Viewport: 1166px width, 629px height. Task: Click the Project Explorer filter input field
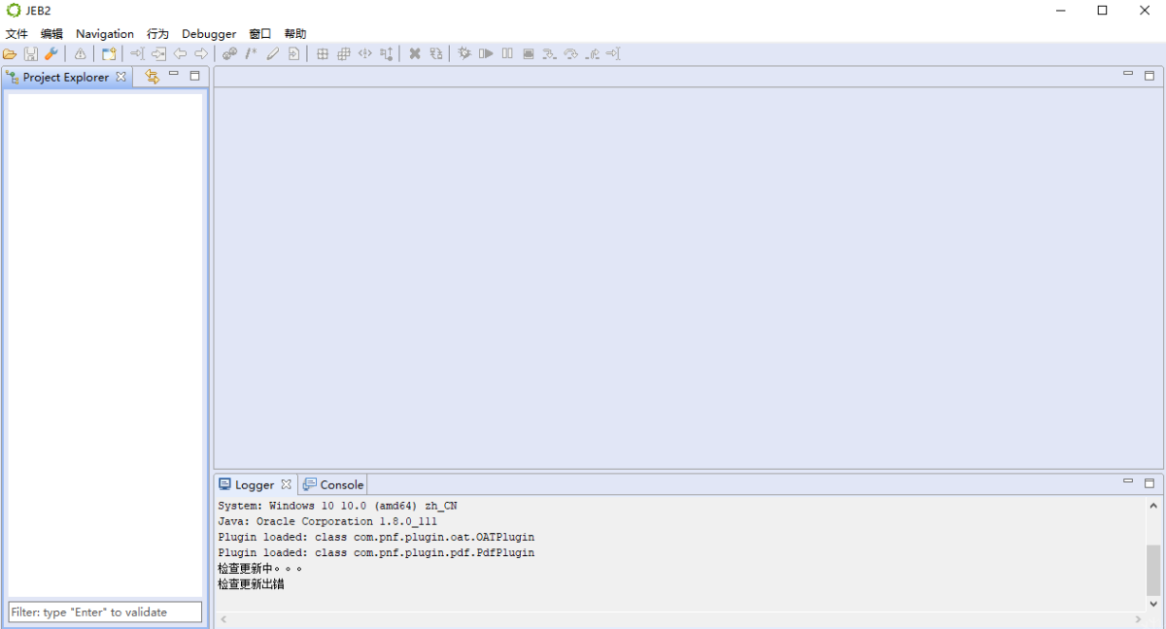click(105, 612)
